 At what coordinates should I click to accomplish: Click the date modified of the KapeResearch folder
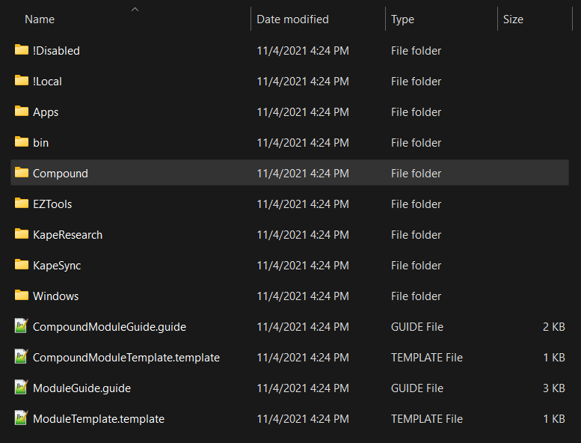click(x=303, y=235)
